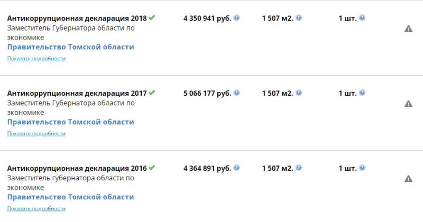Click green checkmark next to declaration 2018
Viewport: 423px width, 222px height.
(x=152, y=17)
